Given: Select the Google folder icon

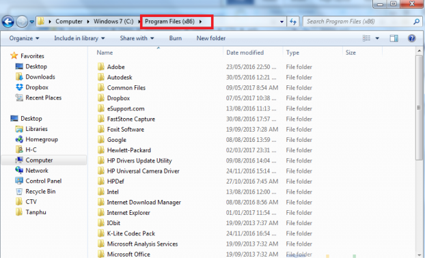Looking at the screenshot, I should 101,140.
